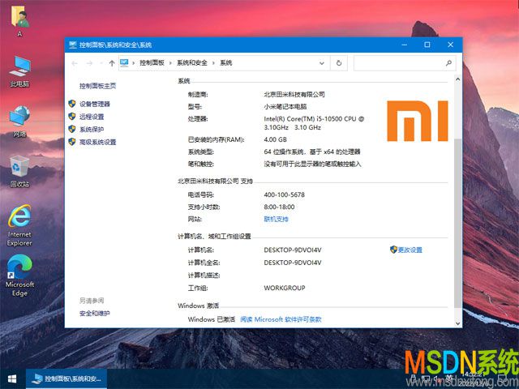Click the shield icon beside 高级系统设置
This screenshot has height=389, width=519.
coord(72,142)
